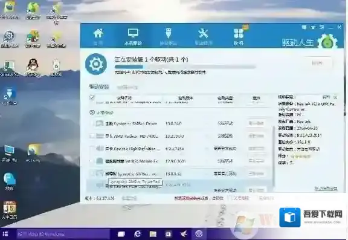This screenshot has width=348, height=240.
Task: Click the driver list vertical scrollbar
Action: (274, 156)
